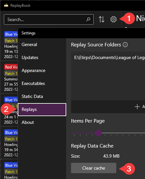Select the Red Victory replay entry
This screenshot has height=179, width=145.
[x=9, y=77]
